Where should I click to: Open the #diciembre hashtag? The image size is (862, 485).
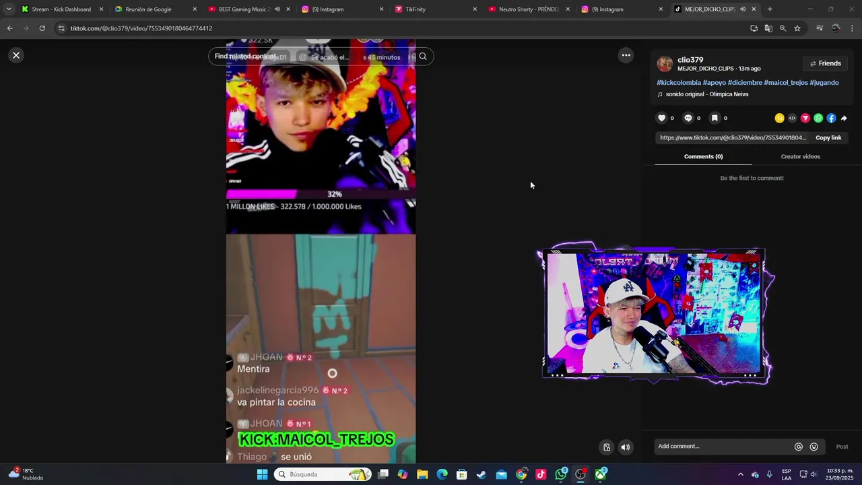pyautogui.click(x=745, y=83)
